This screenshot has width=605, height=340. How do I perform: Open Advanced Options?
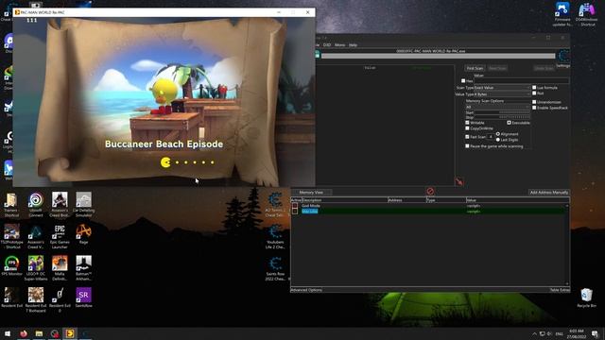pyautogui.click(x=306, y=290)
